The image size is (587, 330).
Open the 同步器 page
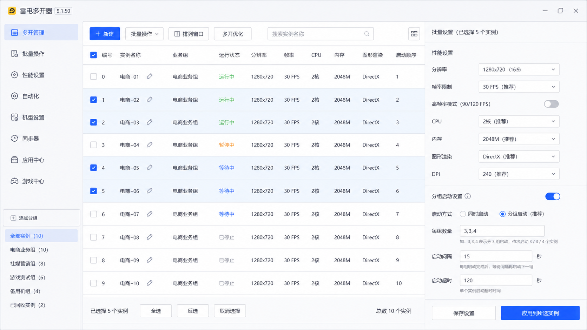(x=41, y=139)
